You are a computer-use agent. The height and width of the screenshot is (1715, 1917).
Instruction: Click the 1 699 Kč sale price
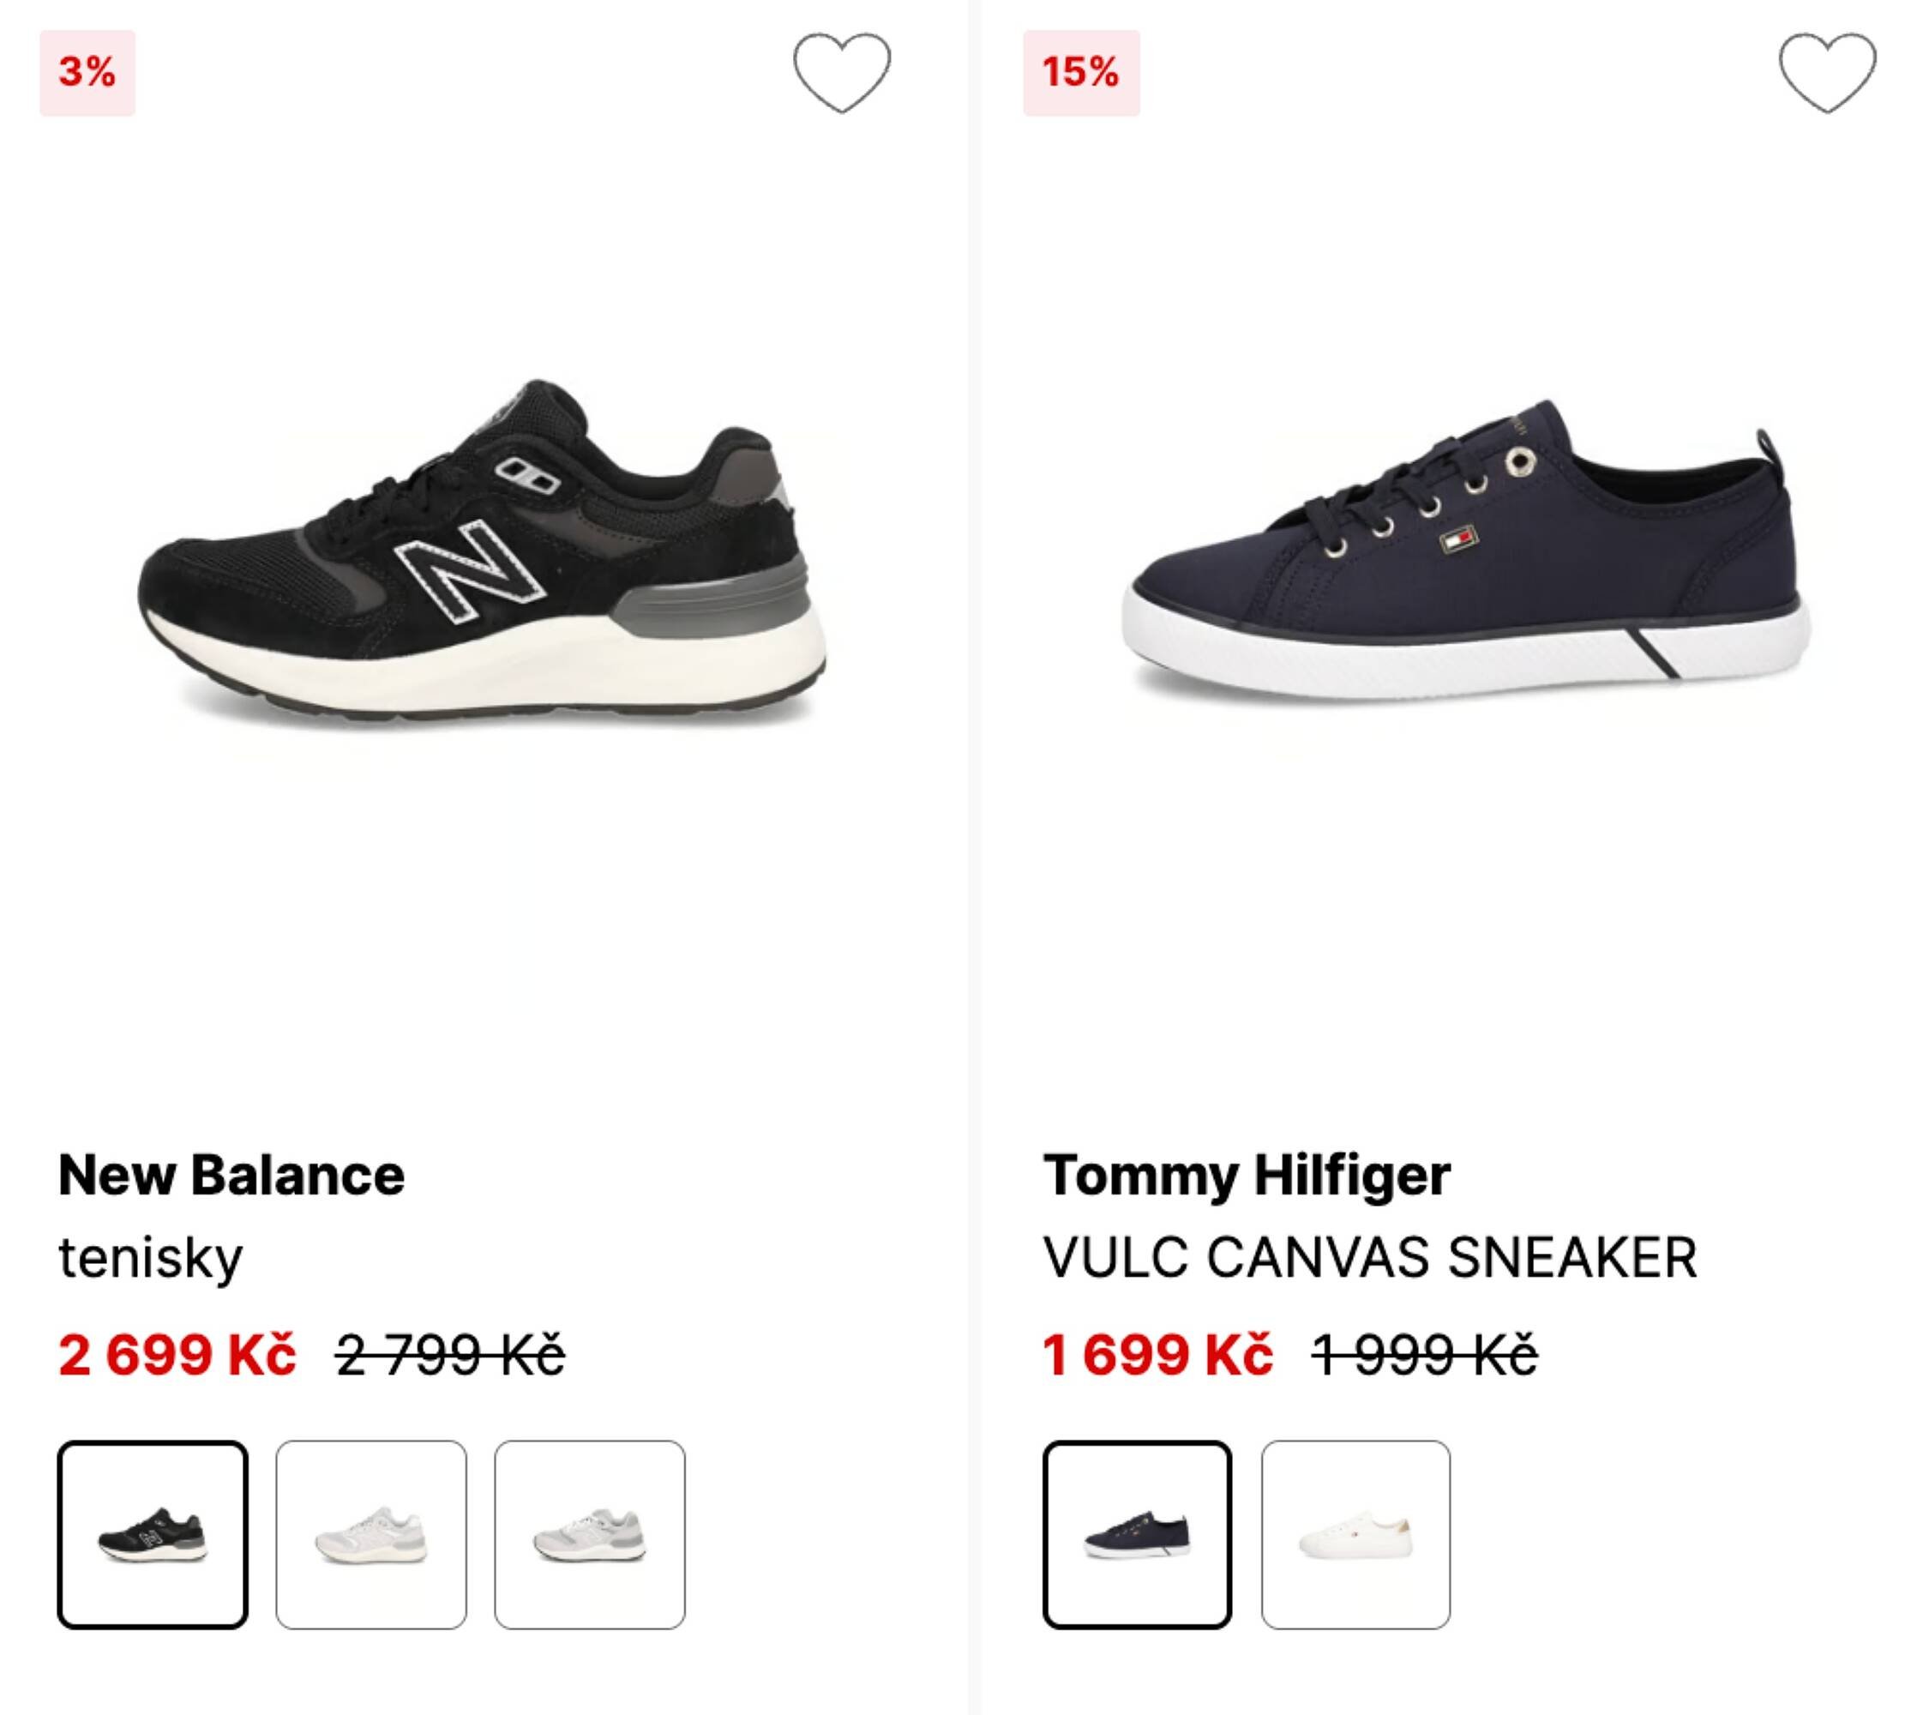(x=1157, y=1355)
